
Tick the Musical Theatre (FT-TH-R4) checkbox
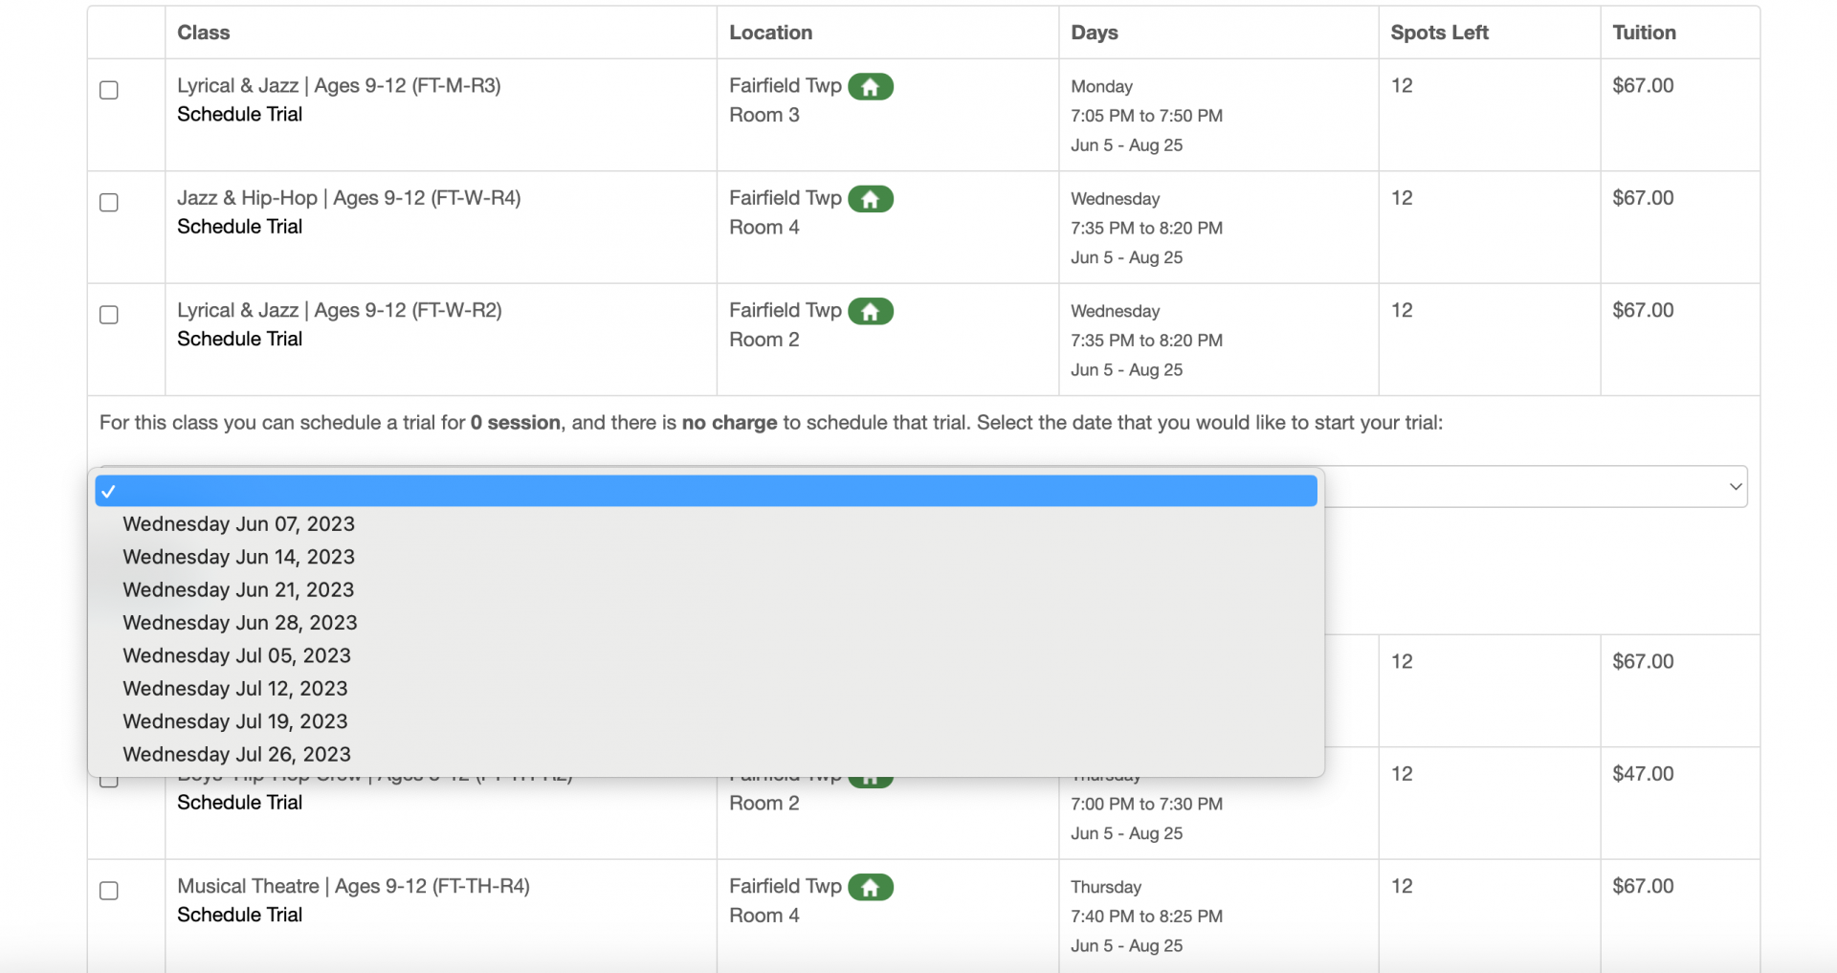[x=109, y=891]
